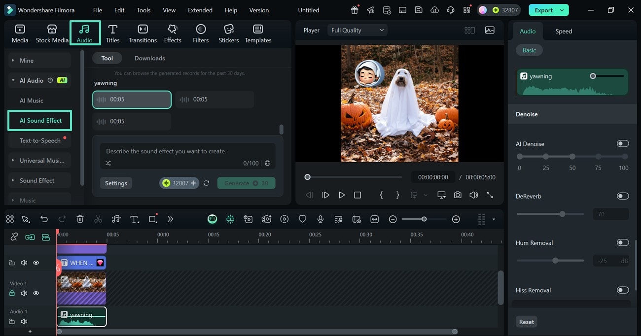Viewport: 641px width, 336px height.
Task: Hide the Video 1 track
Action: pos(36,293)
